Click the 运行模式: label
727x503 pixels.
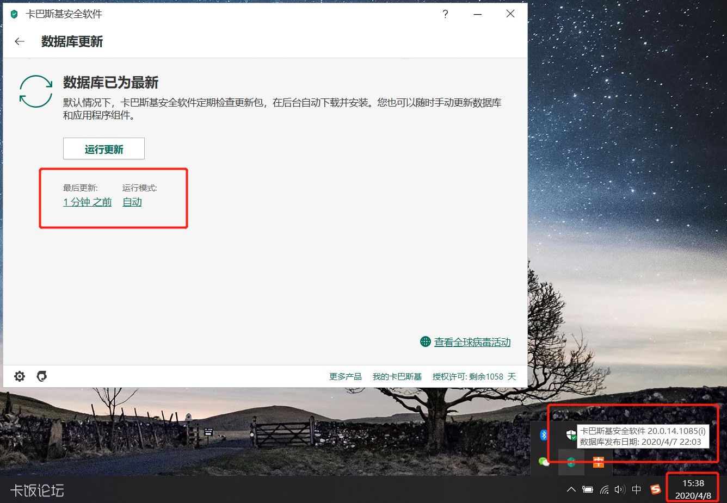click(x=140, y=188)
